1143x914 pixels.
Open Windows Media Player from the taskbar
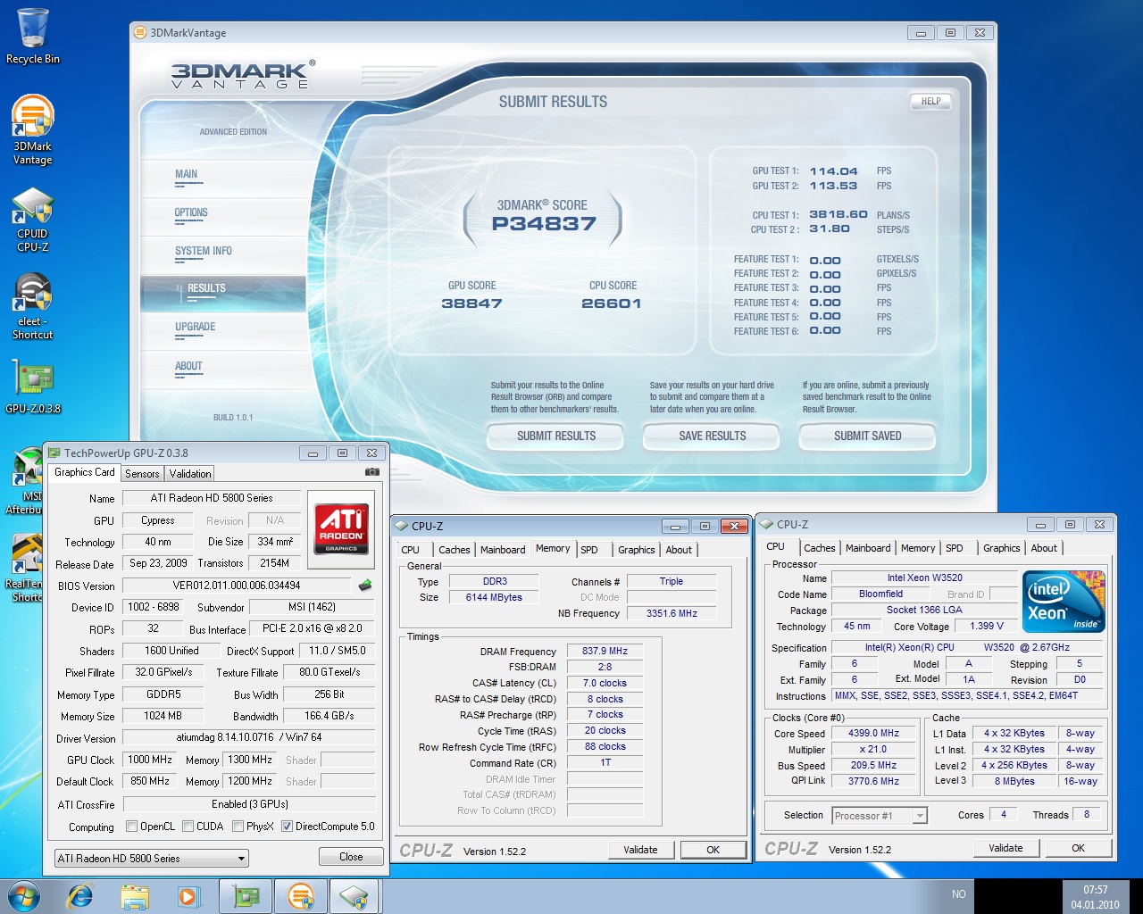(188, 896)
